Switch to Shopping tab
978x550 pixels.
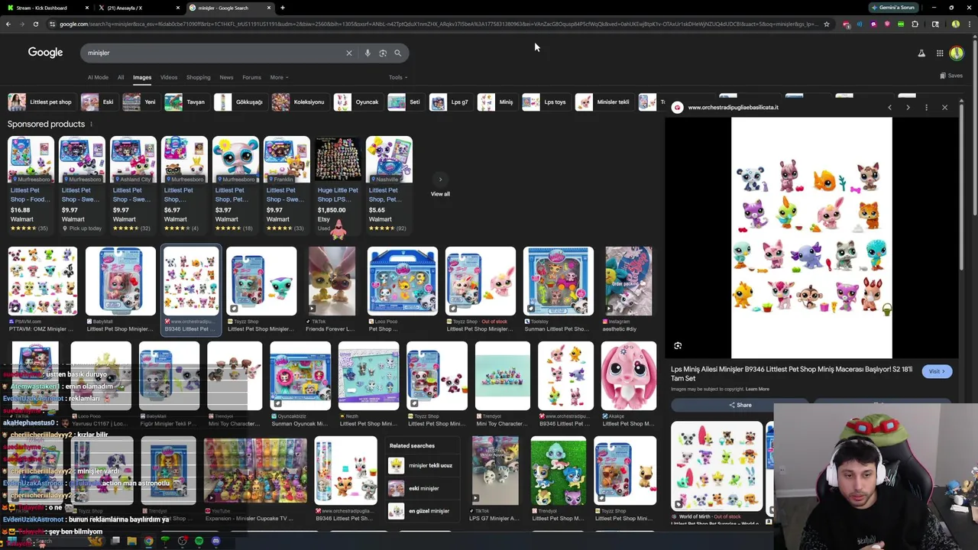198,77
